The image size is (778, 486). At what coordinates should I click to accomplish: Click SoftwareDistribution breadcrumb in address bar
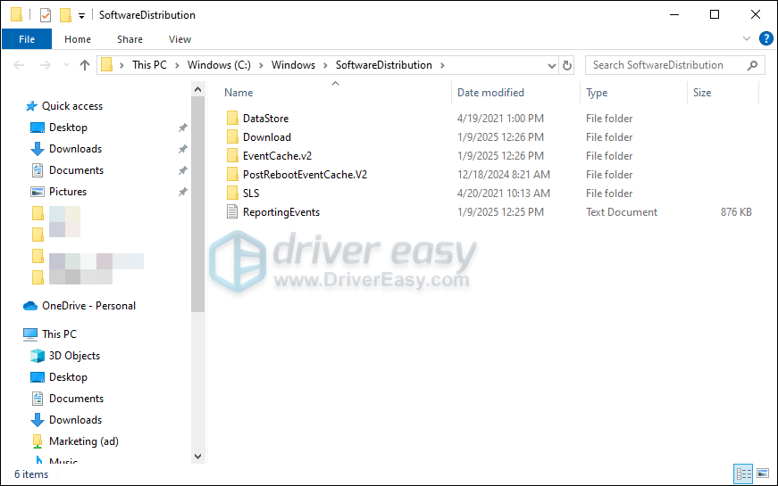(x=383, y=65)
